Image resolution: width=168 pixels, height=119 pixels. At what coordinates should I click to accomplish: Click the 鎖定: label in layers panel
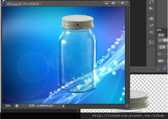point(162,61)
